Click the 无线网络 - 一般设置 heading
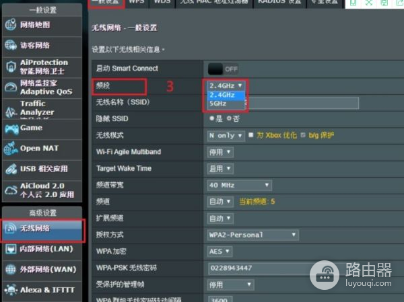The height and width of the screenshot is (302, 404). point(124,28)
